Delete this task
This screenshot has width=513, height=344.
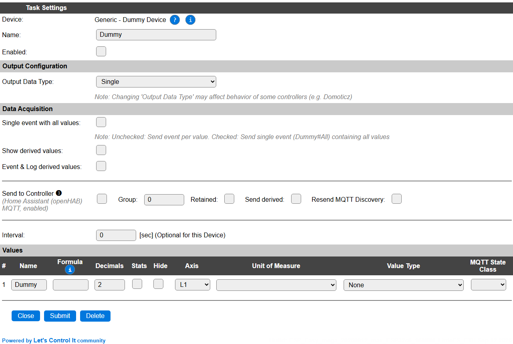click(x=95, y=316)
